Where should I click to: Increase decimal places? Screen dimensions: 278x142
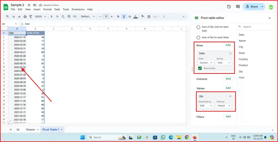coord(69,16)
